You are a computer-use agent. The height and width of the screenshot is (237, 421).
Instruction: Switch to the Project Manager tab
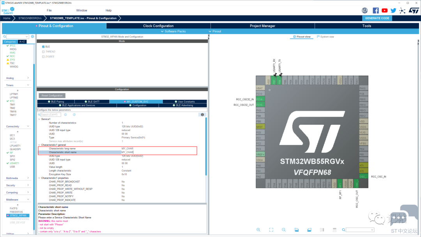point(263,26)
